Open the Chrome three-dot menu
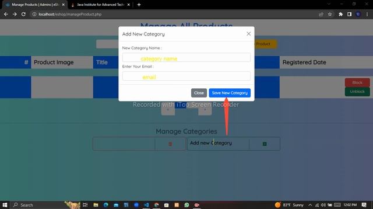This screenshot has width=373, height=209. (x=367, y=14)
